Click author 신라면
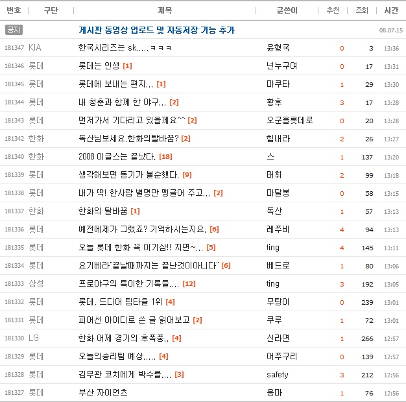This screenshot has height=402, width=406. pyautogui.click(x=278, y=338)
